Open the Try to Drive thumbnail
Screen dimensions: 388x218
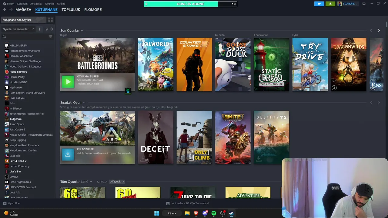coord(310,64)
